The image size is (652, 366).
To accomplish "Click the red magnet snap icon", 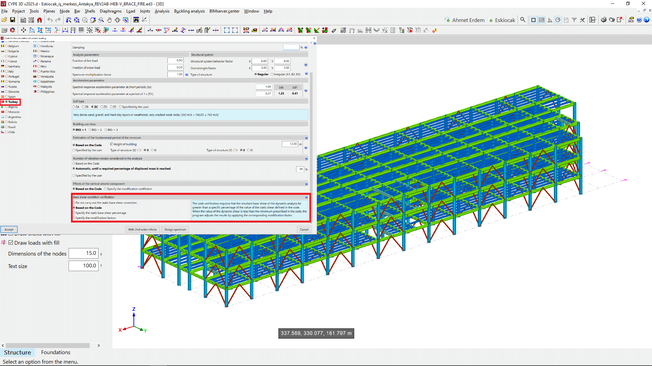I will click(39, 20).
